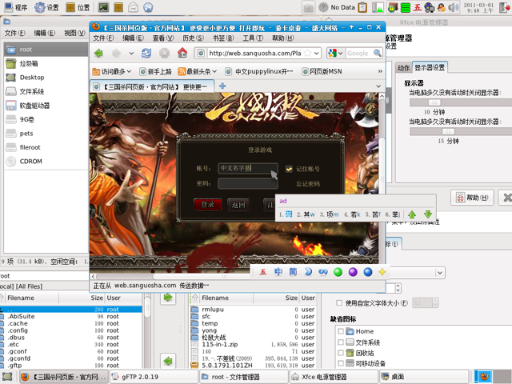Open 新手上路 bookmark
The image size is (512, 384).
point(155,71)
